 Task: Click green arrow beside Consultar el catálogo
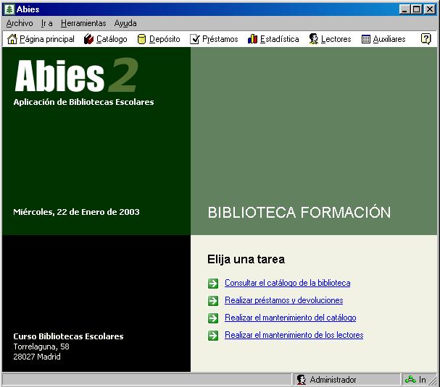tap(212, 283)
